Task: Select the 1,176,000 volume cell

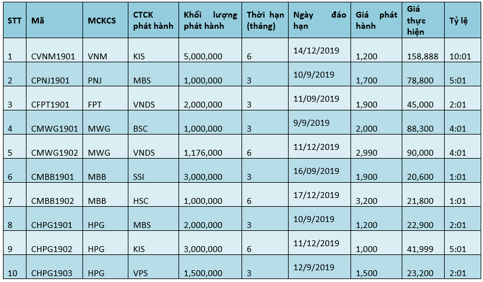Action: [x=210, y=146]
